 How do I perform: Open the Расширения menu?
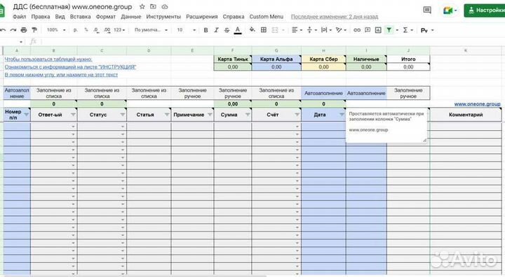(201, 17)
